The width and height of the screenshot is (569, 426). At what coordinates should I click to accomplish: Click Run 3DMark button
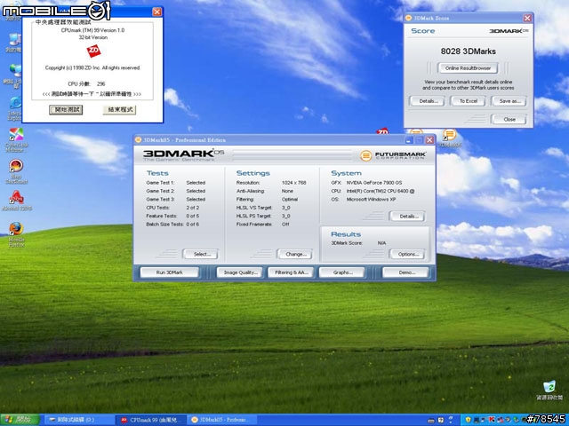[170, 272]
